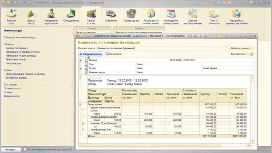Open the Реализация и планирование section

tap(151, 17)
